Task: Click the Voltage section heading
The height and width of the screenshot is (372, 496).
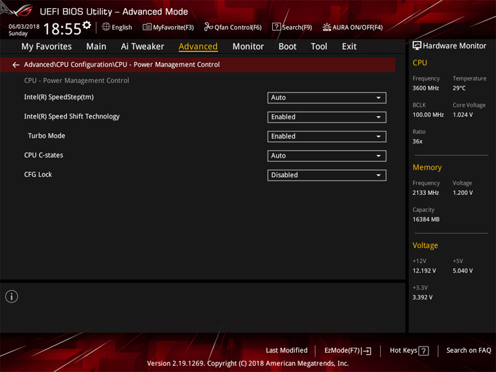Action: 425,245
